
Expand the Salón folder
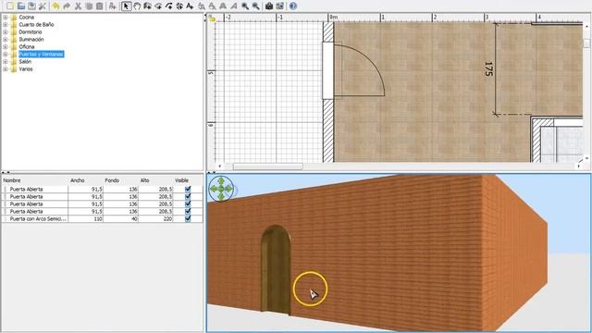point(6,62)
